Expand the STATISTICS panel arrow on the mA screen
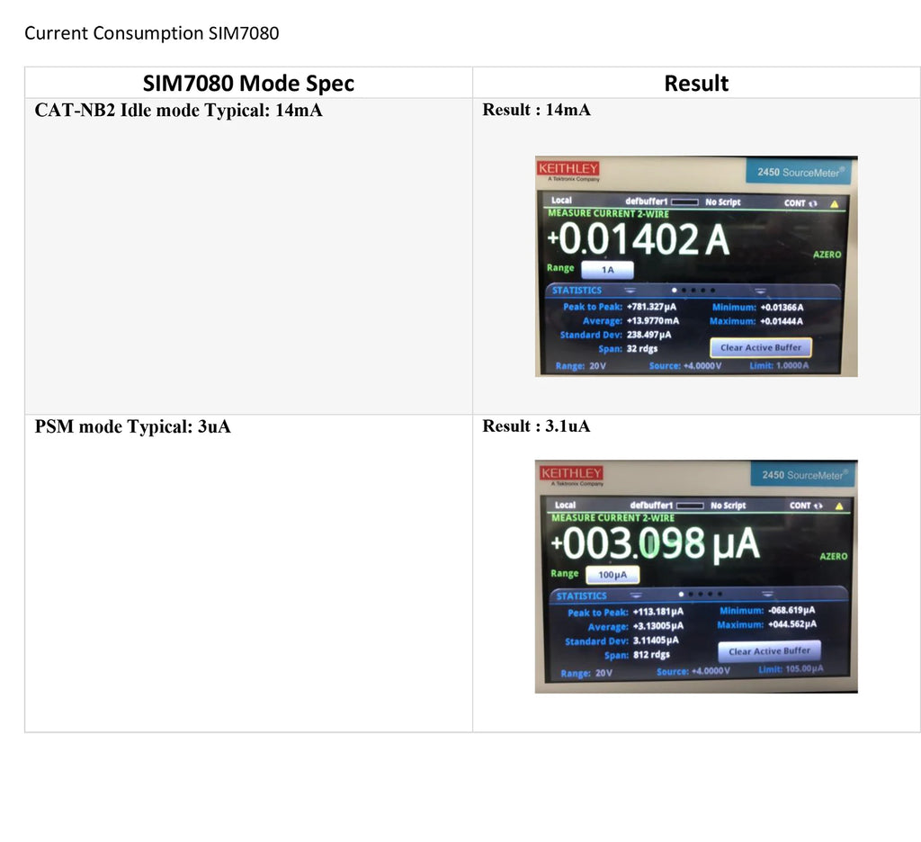Viewport: 921px width, 842px height. pos(630,291)
